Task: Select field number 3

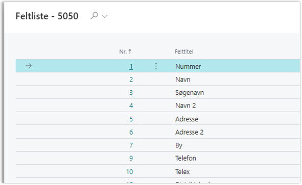Action: click(131, 93)
